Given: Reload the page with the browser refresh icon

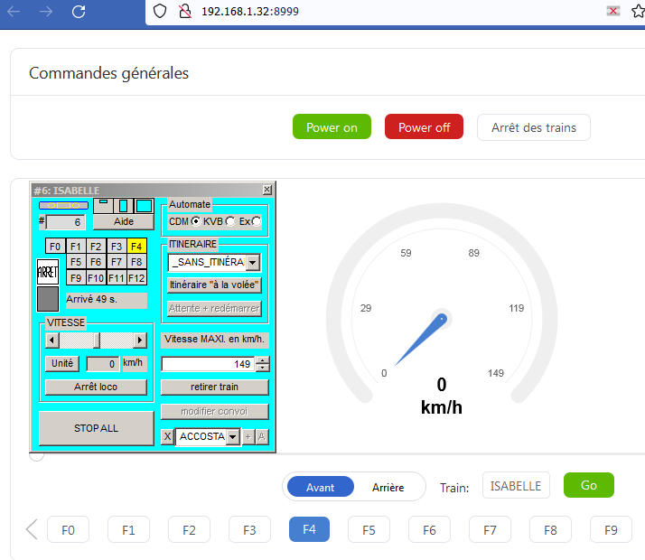Looking at the screenshot, I should (x=79, y=12).
